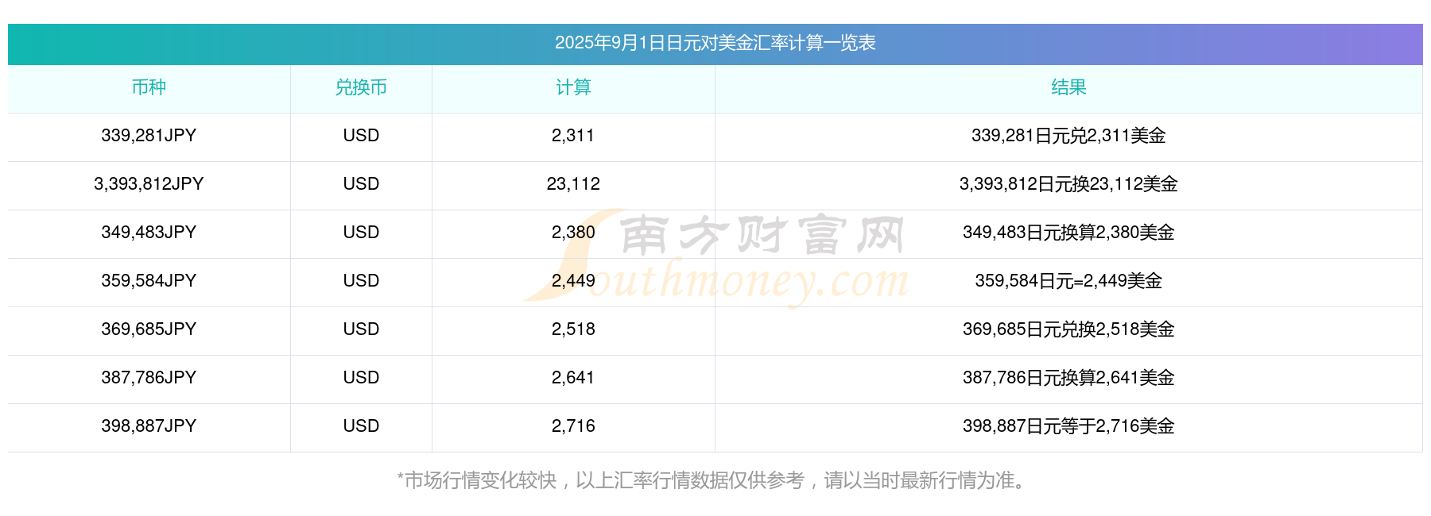Click result 3,393,812日元换23,112美金
The height and width of the screenshot is (516, 1431).
(x=1068, y=184)
